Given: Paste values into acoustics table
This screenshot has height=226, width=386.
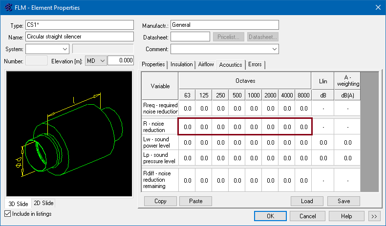Looking at the screenshot, I should click(196, 201).
